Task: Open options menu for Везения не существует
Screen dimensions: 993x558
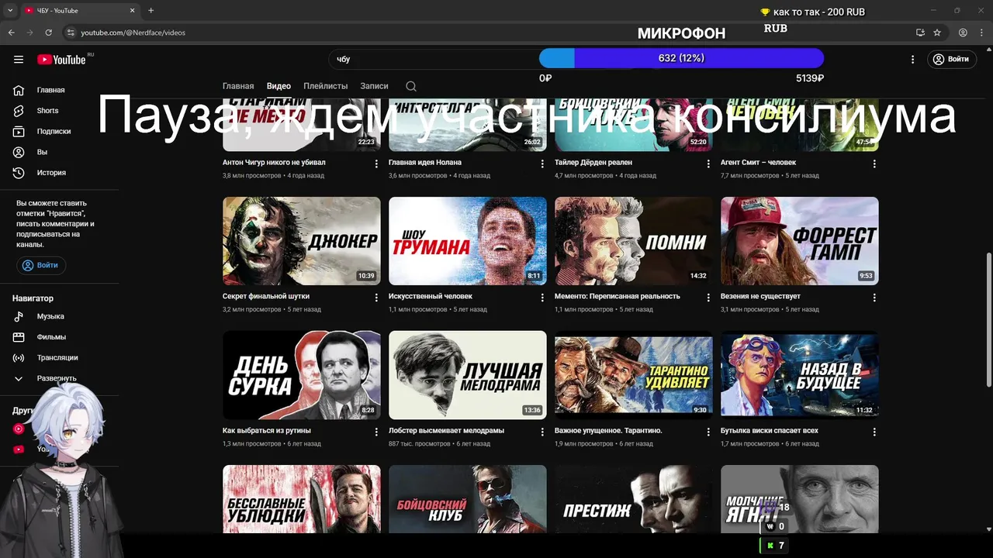Action: coord(874,298)
